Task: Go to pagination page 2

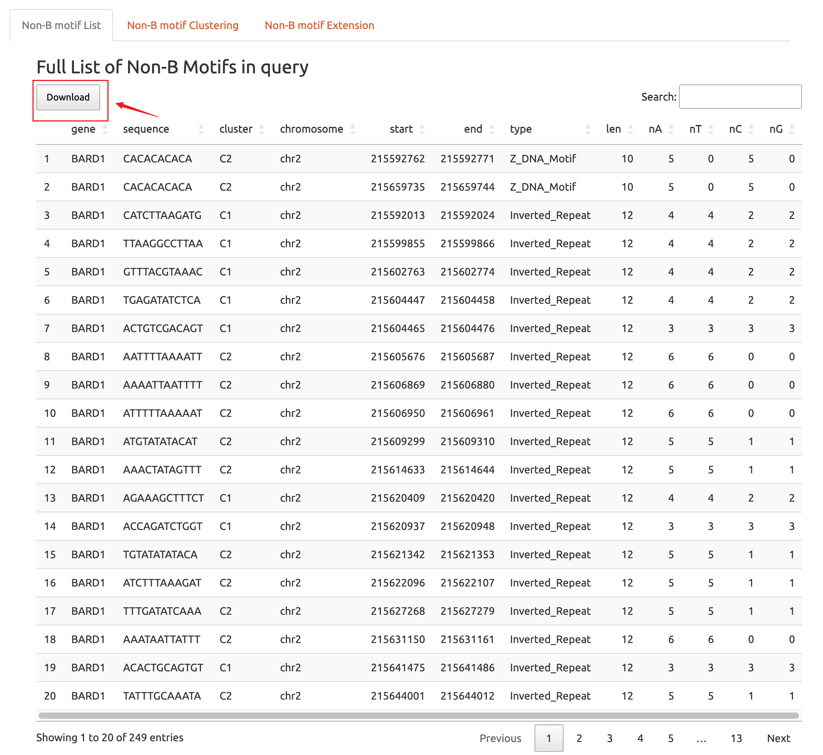Action: (x=579, y=738)
